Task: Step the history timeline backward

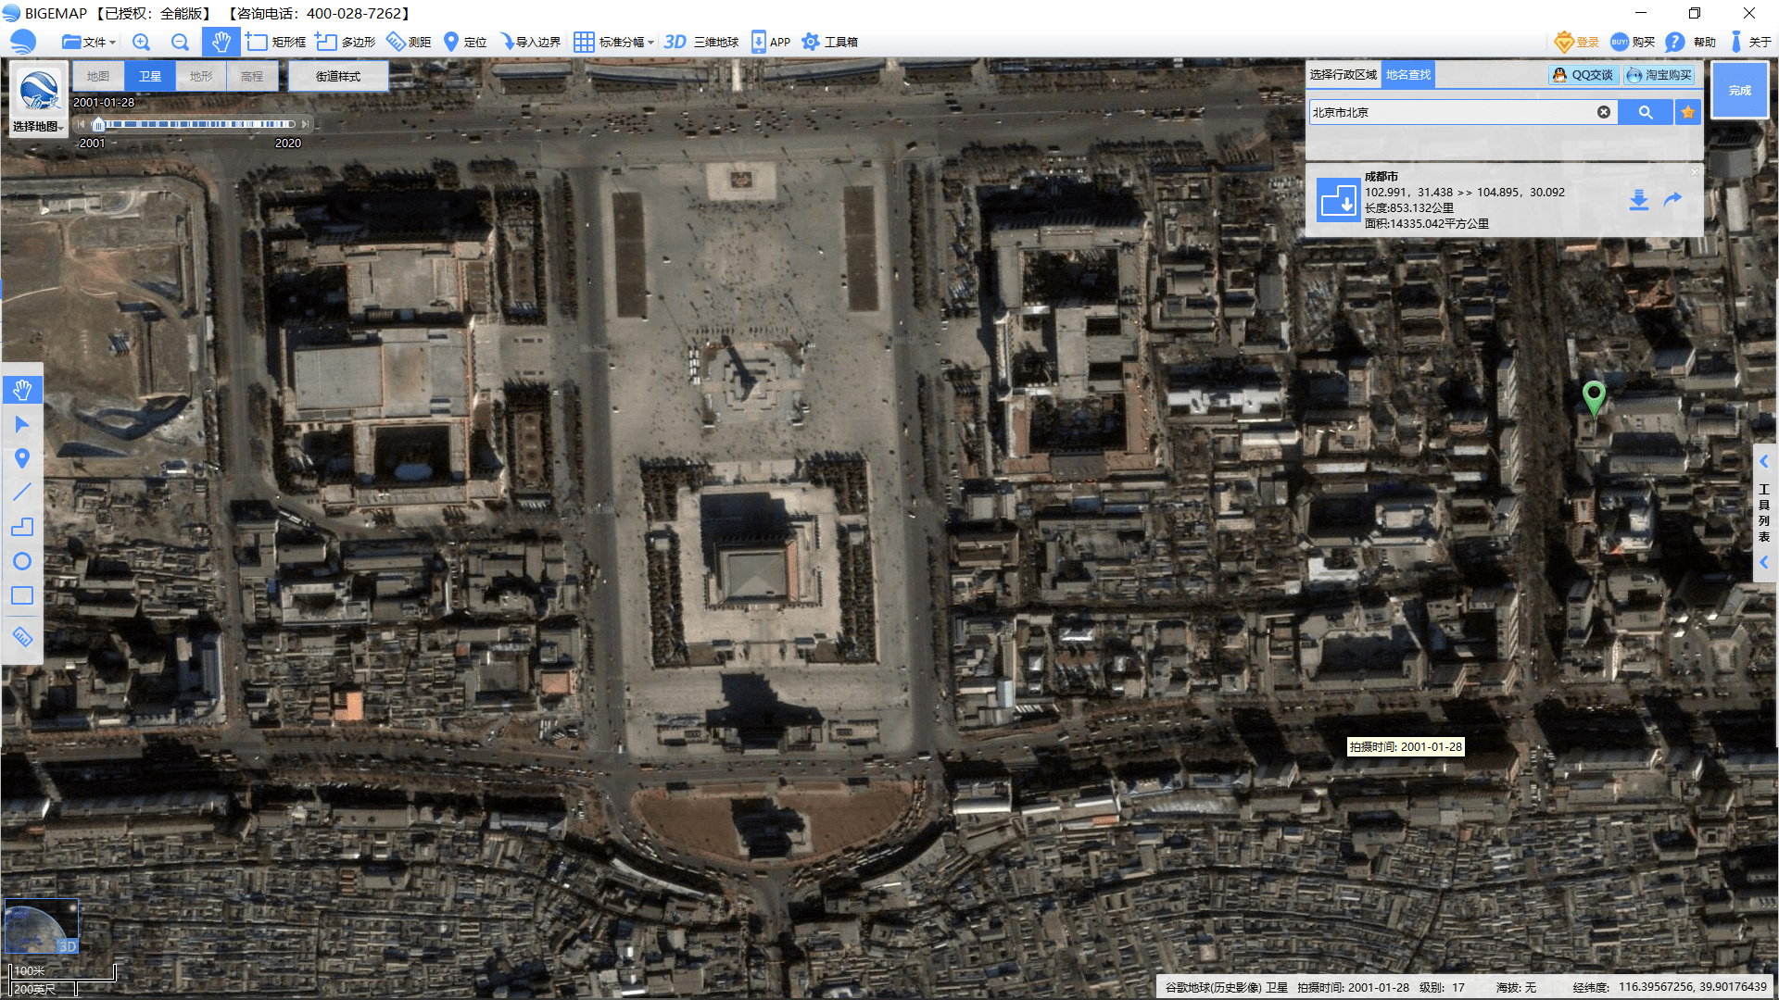Action: [x=82, y=124]
